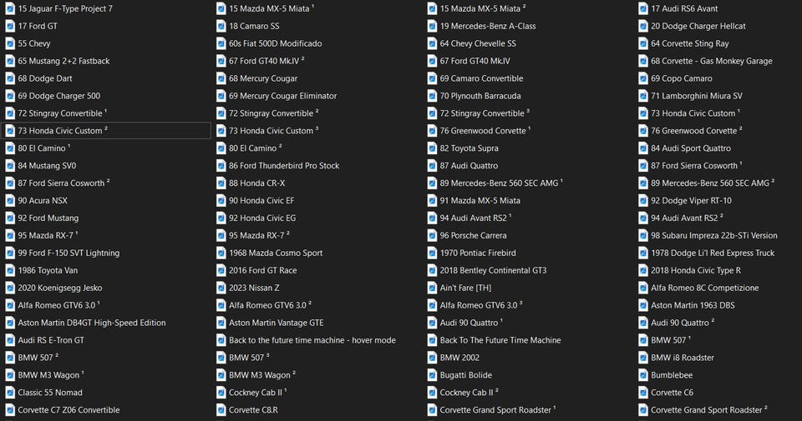The image size is (802, 421).
Task: Click the file icon beside 17 Ford GT
Action: coord(10,26)
